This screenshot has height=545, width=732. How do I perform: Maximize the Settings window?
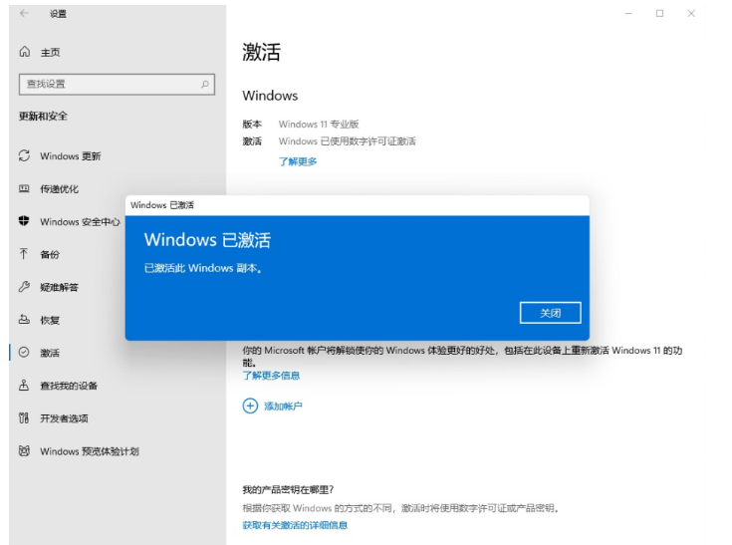[x=659, y=14]
